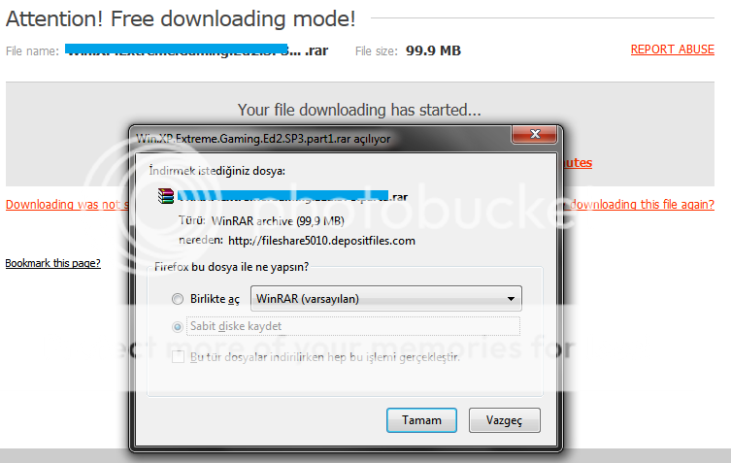The width and height of the screenshot is (731, 463).
Task: Open the 'Bookmark this page?' link
Action: click(x=52, y=263)
